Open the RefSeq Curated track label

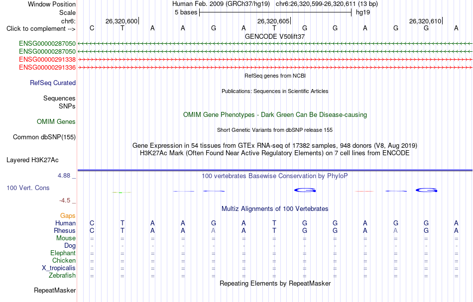pos(53,83)
